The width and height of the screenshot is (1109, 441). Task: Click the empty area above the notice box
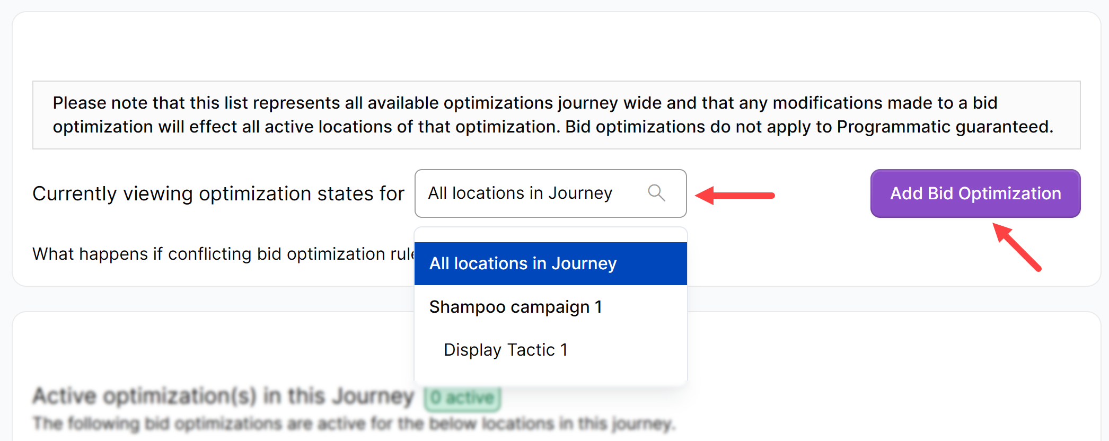[x=556, y=48]
